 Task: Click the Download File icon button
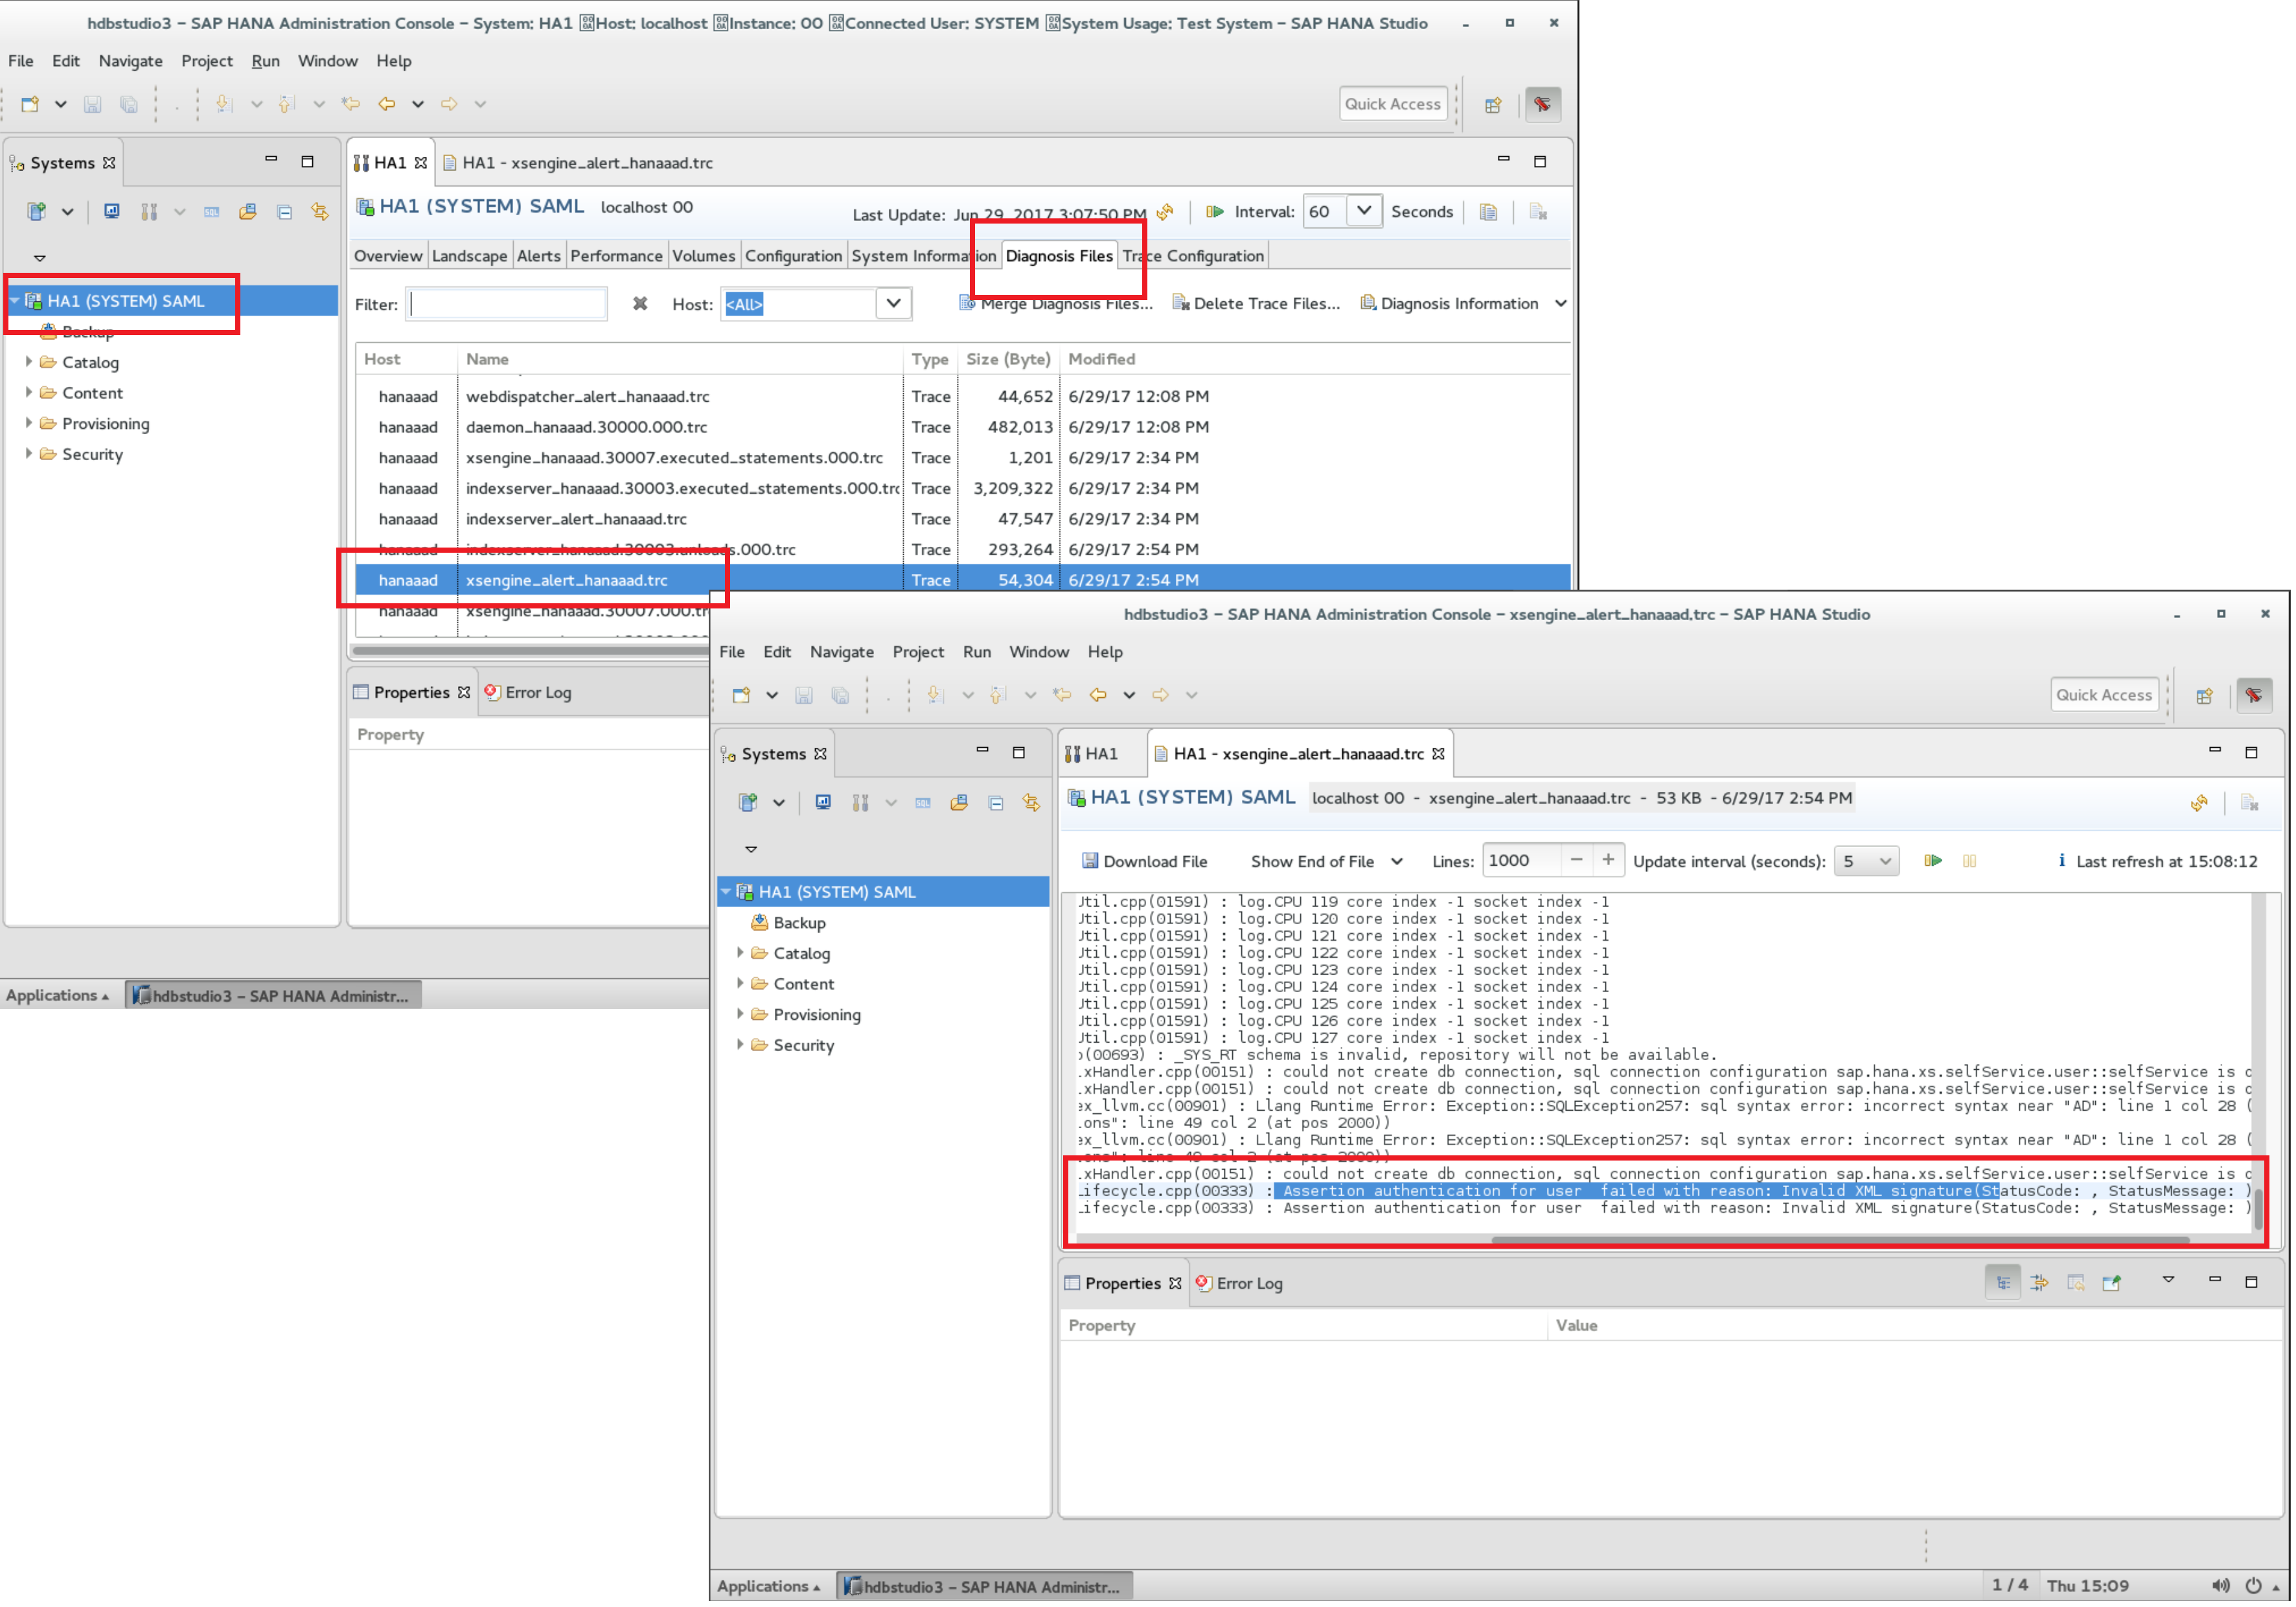[x=1090, y=862]
